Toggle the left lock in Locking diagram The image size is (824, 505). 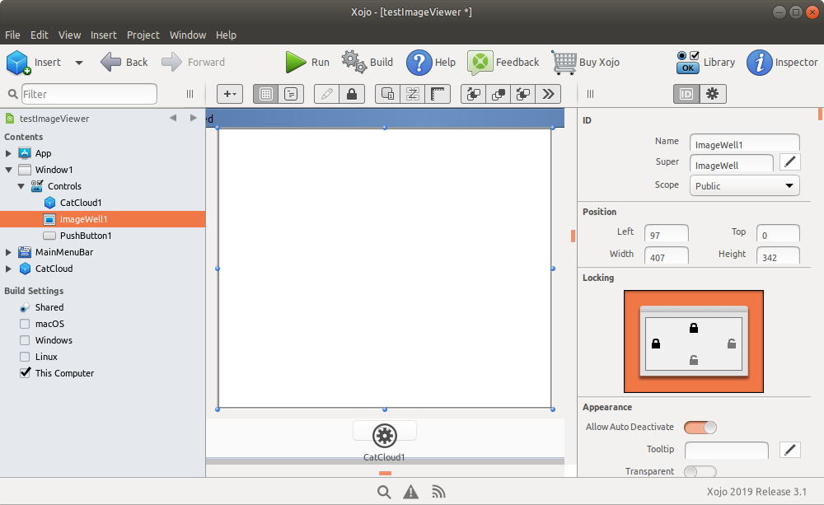pyautogui.click(x=656, y=344)
